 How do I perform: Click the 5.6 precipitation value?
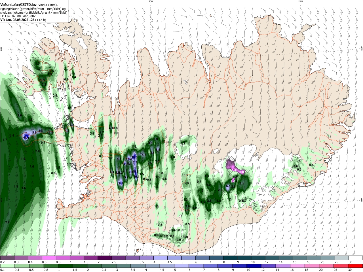point(158,150)
